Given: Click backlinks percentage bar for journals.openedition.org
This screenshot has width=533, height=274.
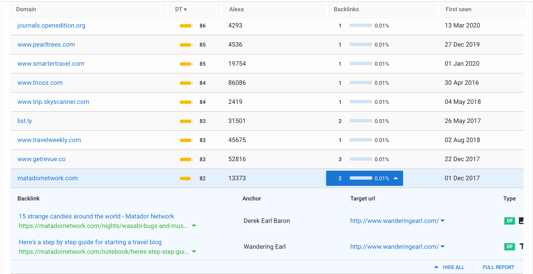Looking at the screenshot, I should click(x=361, y=26).
